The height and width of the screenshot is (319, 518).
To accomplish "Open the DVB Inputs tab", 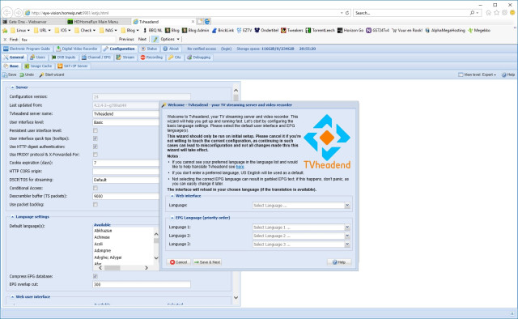I will [63, 57].
